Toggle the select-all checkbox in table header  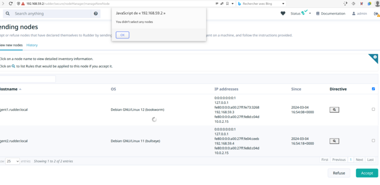(x=373, y=89)
